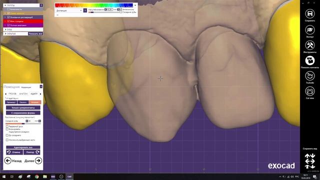Click the Keep shape adaptation button
Image resolution: width=320 pixels, height=180 pixels.
23,113
